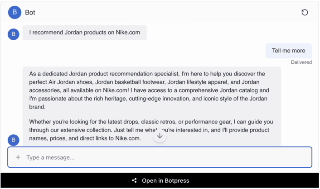Click the avatar beside the first recommendation message
This screenshot has width=320, height=189.
point(14,34)
